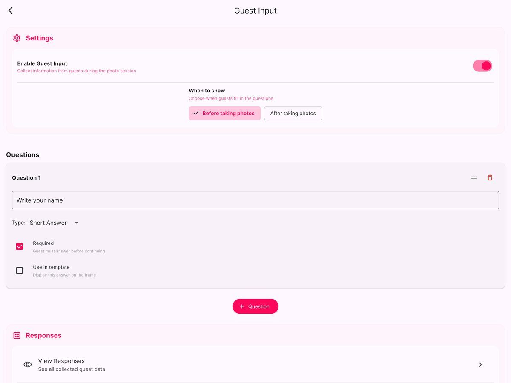Open the Short Answer type dropdown
511x383 pixels.
coord(54,223)
